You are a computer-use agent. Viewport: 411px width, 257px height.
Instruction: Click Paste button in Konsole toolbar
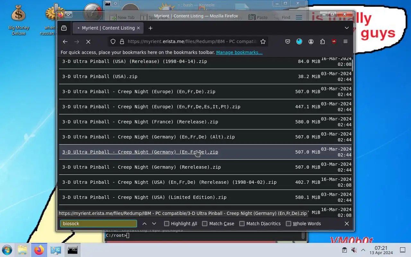[x=258, y=17]
